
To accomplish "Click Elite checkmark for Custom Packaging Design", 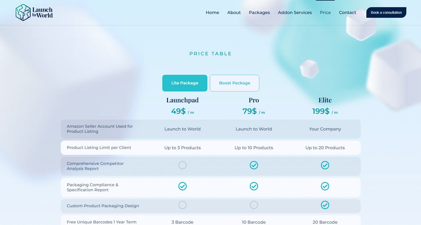I will coord(325,205).
